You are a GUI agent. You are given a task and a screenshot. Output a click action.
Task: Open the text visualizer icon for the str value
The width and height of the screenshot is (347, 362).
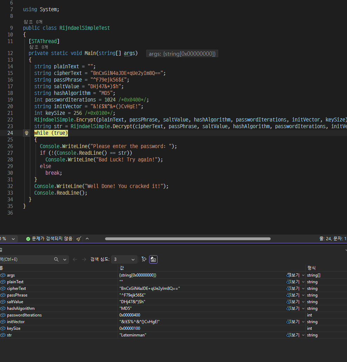point(289,335)
